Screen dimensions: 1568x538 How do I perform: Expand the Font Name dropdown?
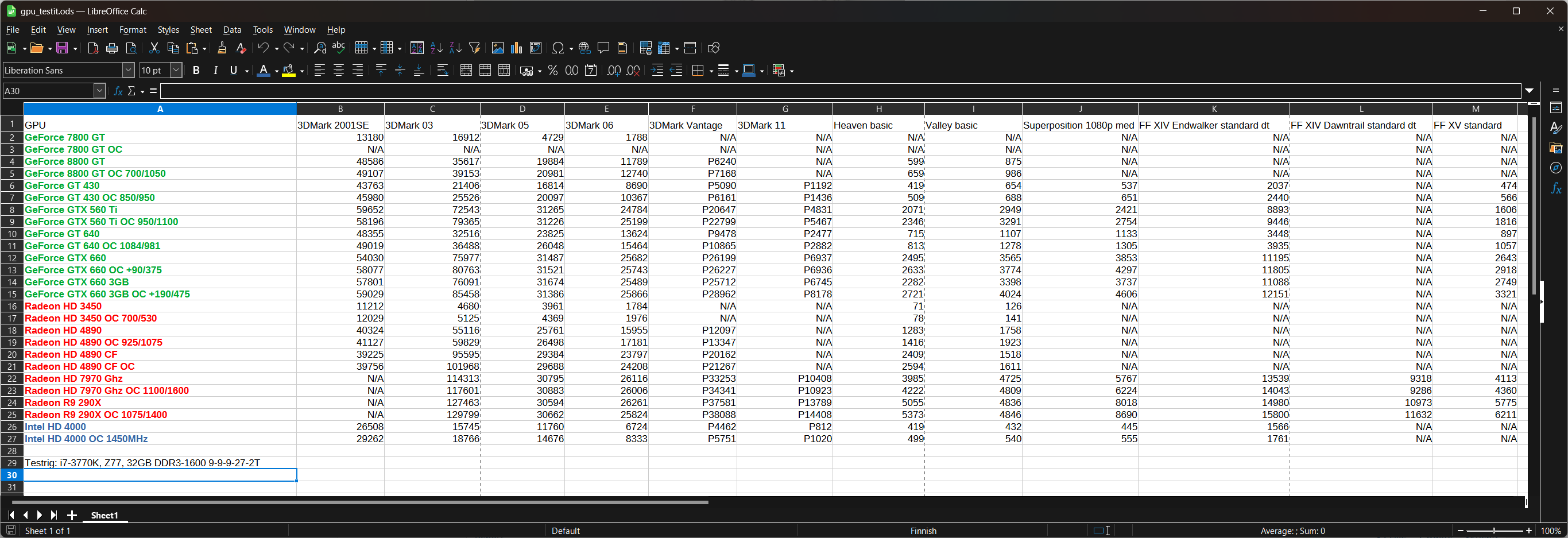click(x=129, y=71)
